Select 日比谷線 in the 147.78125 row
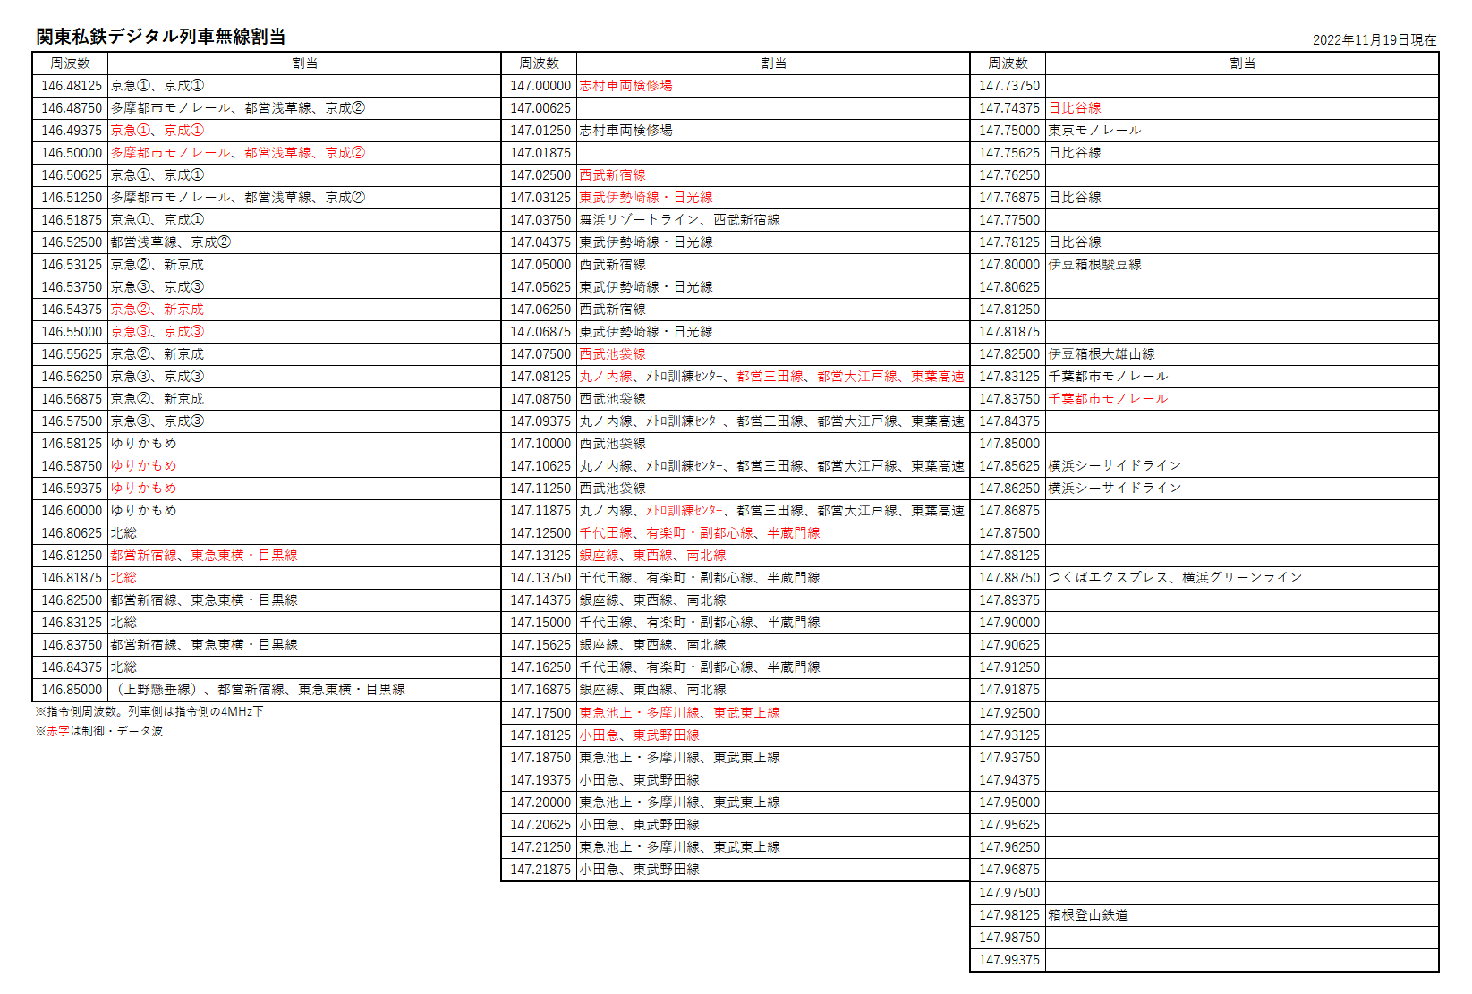This screenshot has height=994, width=1472. (x=1075, y=242)
